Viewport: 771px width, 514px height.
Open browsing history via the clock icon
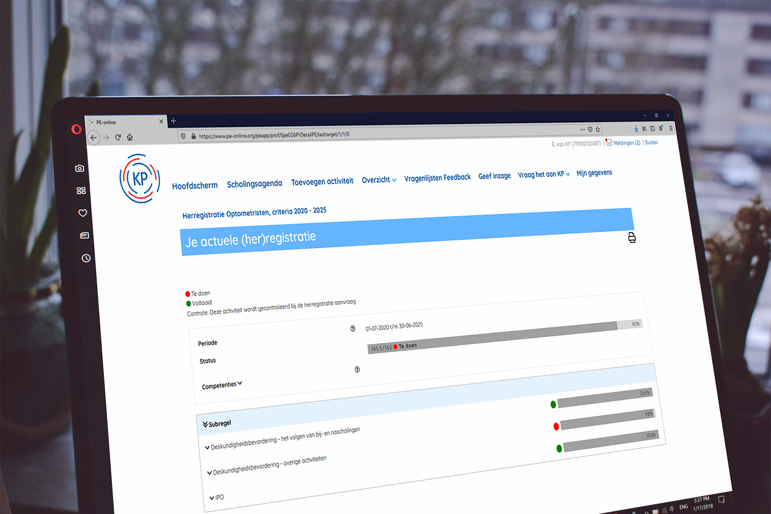point(85,259)
